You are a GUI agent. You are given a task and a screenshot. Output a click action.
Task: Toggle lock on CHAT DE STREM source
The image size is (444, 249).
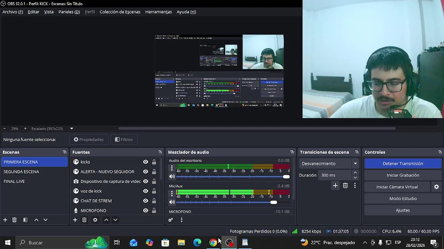coord(154,201)
